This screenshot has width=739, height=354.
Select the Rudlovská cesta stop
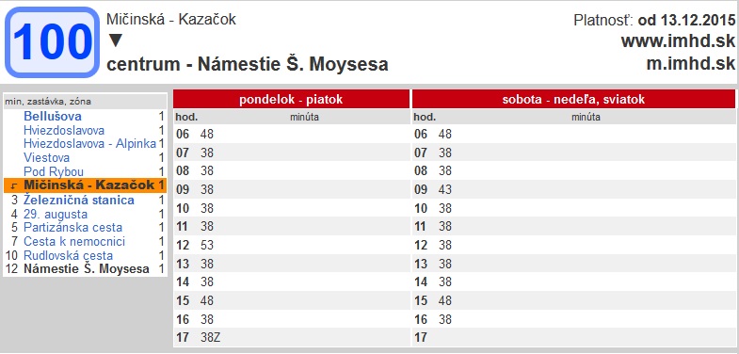(x=69, y=256)
